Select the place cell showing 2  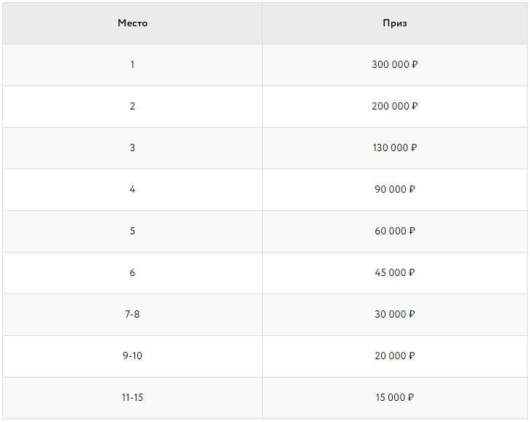pos(132,107)
